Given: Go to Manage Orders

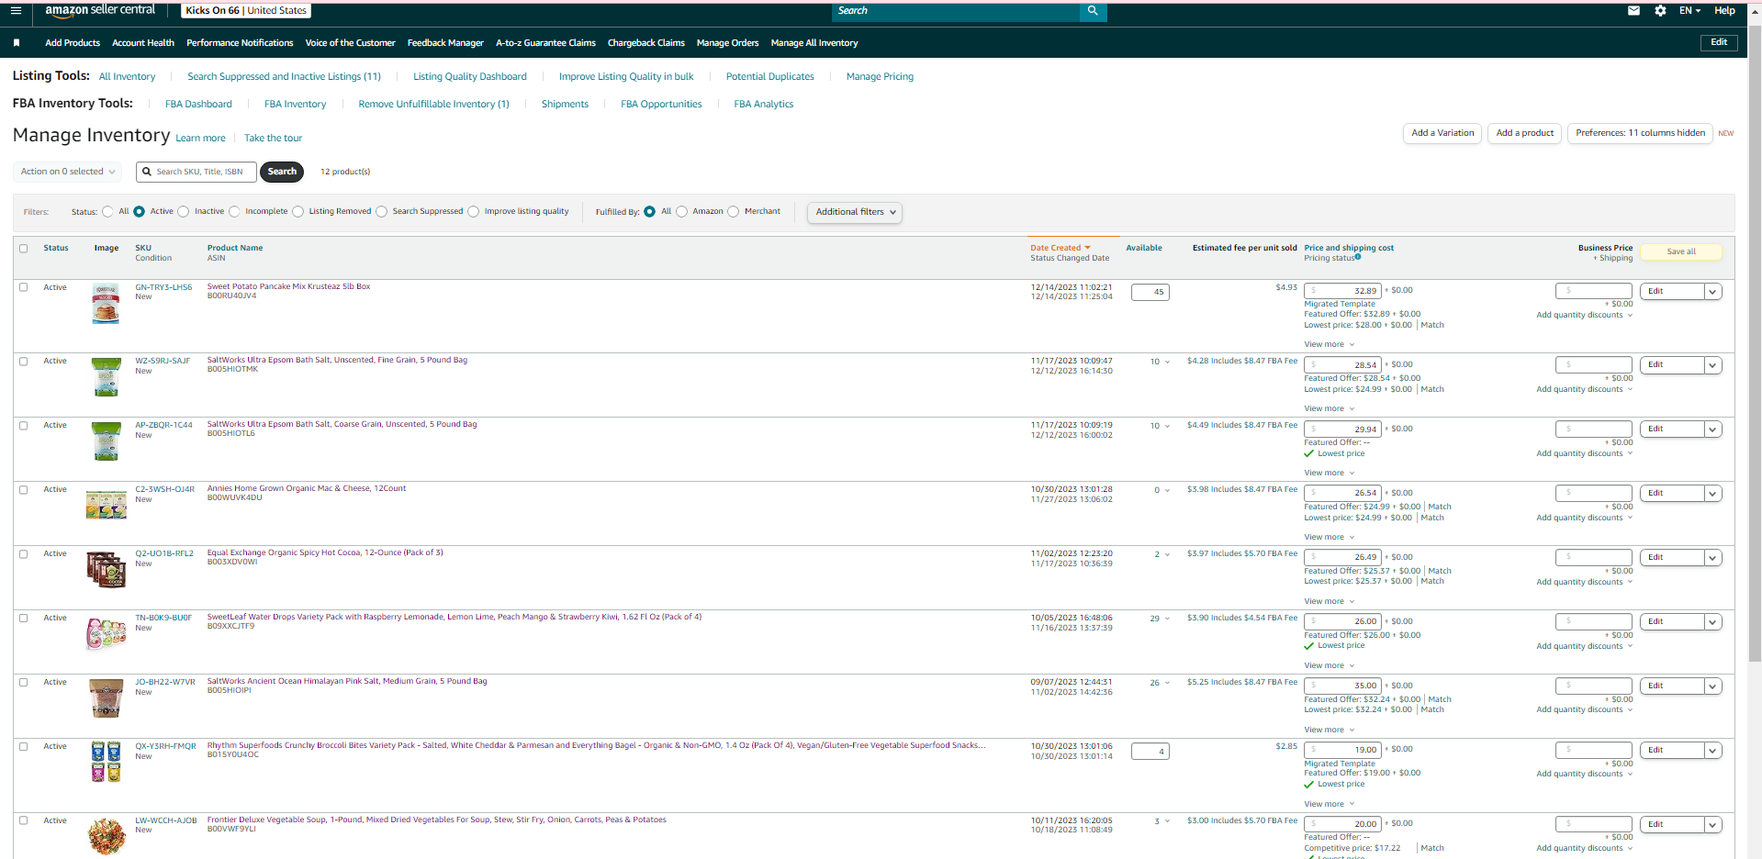Looking at the screenshot, I should pyautogui.click(x=727, y=43).
